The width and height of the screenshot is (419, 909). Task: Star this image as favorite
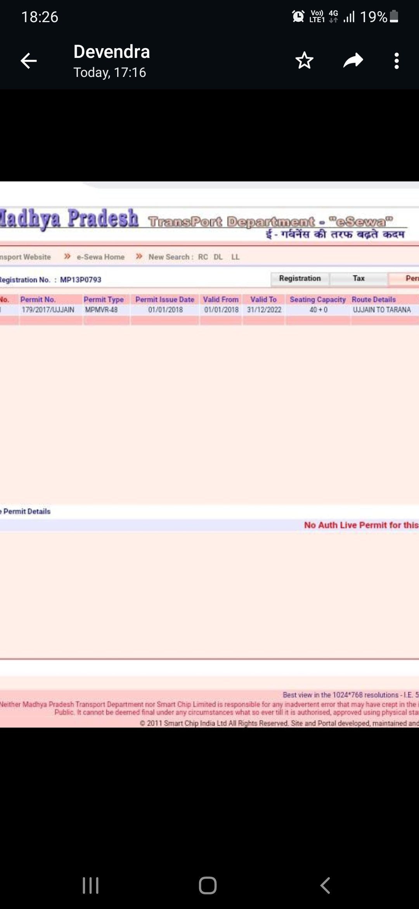click(x=304, y=61)
